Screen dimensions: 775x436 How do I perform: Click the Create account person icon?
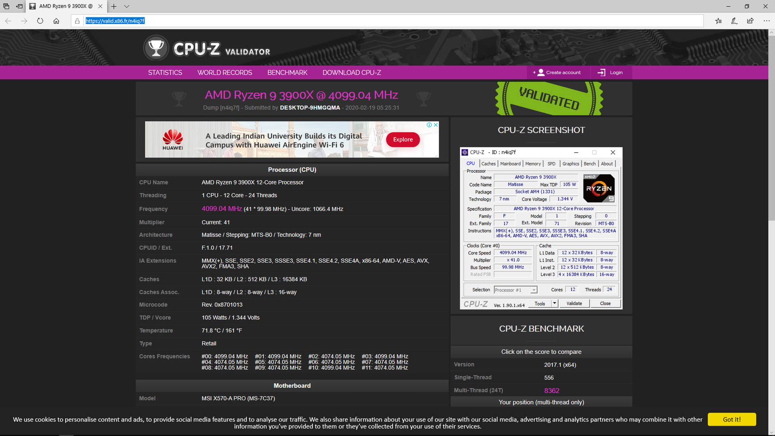click(541, 73)
